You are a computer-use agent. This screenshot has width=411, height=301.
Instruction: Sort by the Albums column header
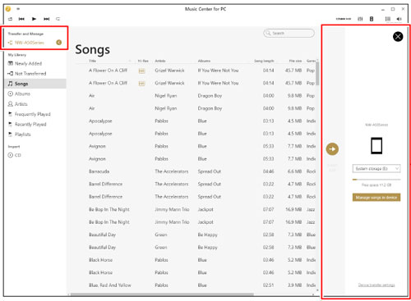click(204, 61)
